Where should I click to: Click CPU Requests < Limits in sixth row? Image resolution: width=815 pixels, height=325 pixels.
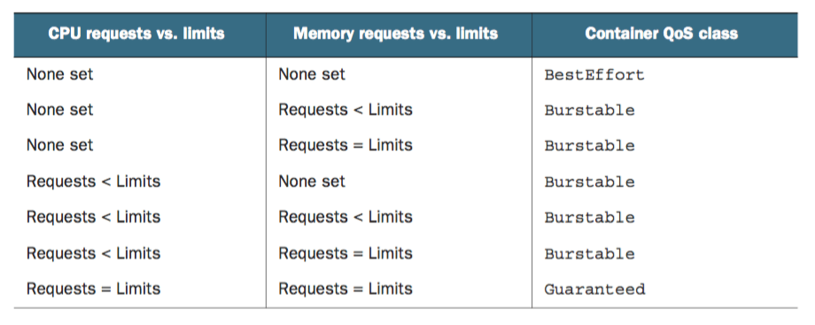94,253
